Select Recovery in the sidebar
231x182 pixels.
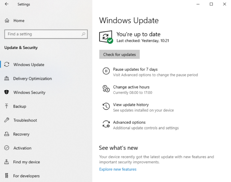coord(21,134)
